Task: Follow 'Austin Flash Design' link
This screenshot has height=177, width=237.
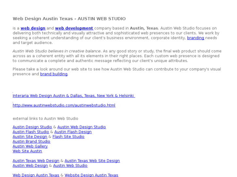Action: 73,132
